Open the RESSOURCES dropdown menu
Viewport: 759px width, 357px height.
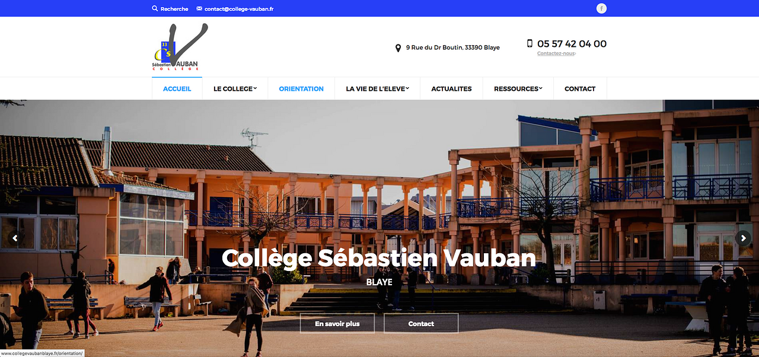tap(518, 89)
